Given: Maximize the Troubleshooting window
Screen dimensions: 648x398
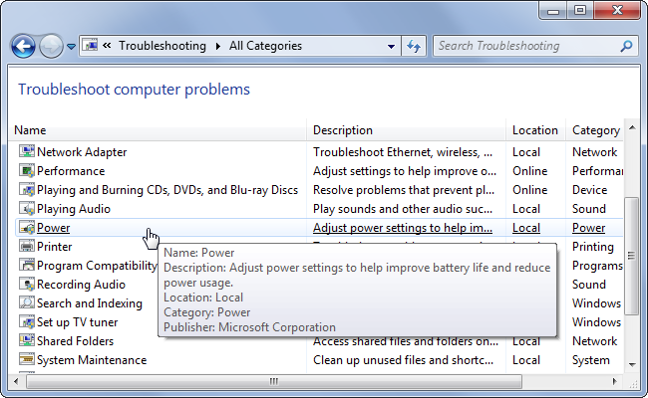Looking at the screenshot, I should (580, 11).
